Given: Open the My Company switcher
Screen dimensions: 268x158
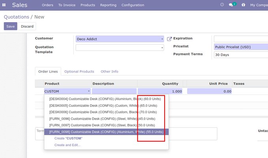Looking at the screenshot, I should tap(259, 5).
